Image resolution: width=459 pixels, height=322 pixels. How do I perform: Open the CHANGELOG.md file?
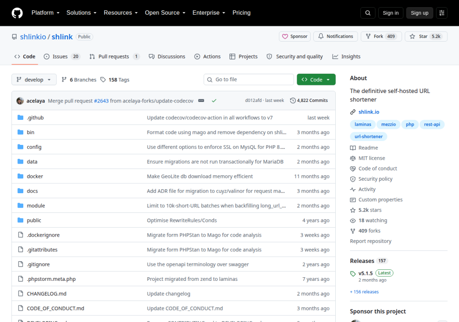(47, 293)
